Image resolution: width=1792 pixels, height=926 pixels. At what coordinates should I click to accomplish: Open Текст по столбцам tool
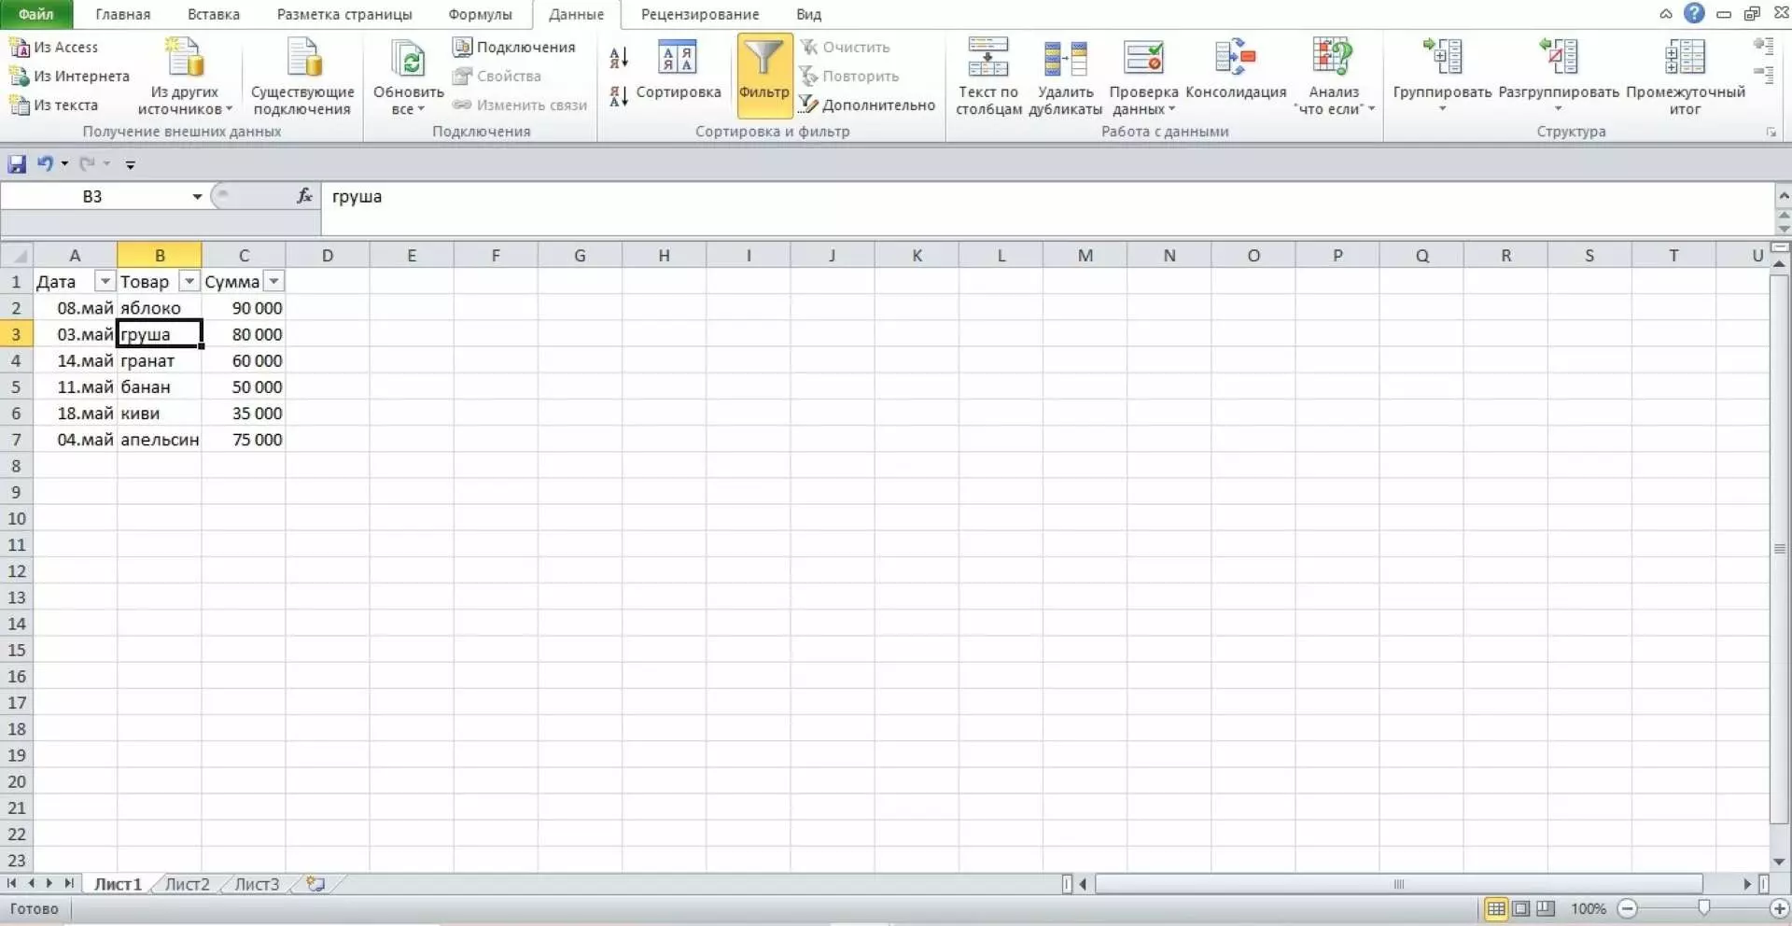pyautogui.click(x=987, y=60)
